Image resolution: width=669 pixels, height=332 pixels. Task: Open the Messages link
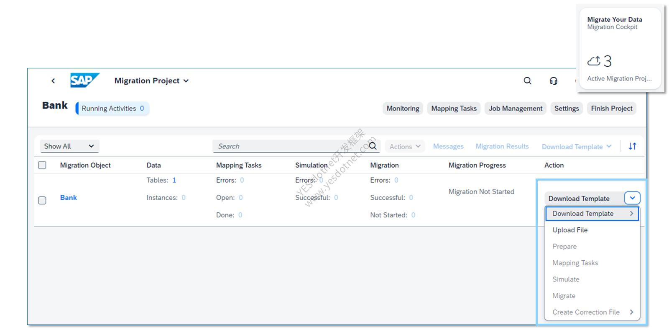point(448,146)
